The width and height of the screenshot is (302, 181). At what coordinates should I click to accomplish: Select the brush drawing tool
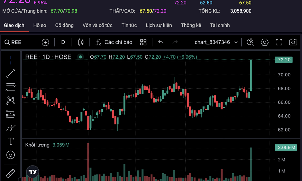(11, 128)
